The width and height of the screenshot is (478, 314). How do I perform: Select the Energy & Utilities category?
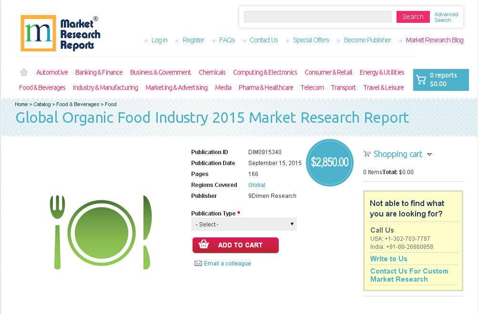(x=382, y=72)
